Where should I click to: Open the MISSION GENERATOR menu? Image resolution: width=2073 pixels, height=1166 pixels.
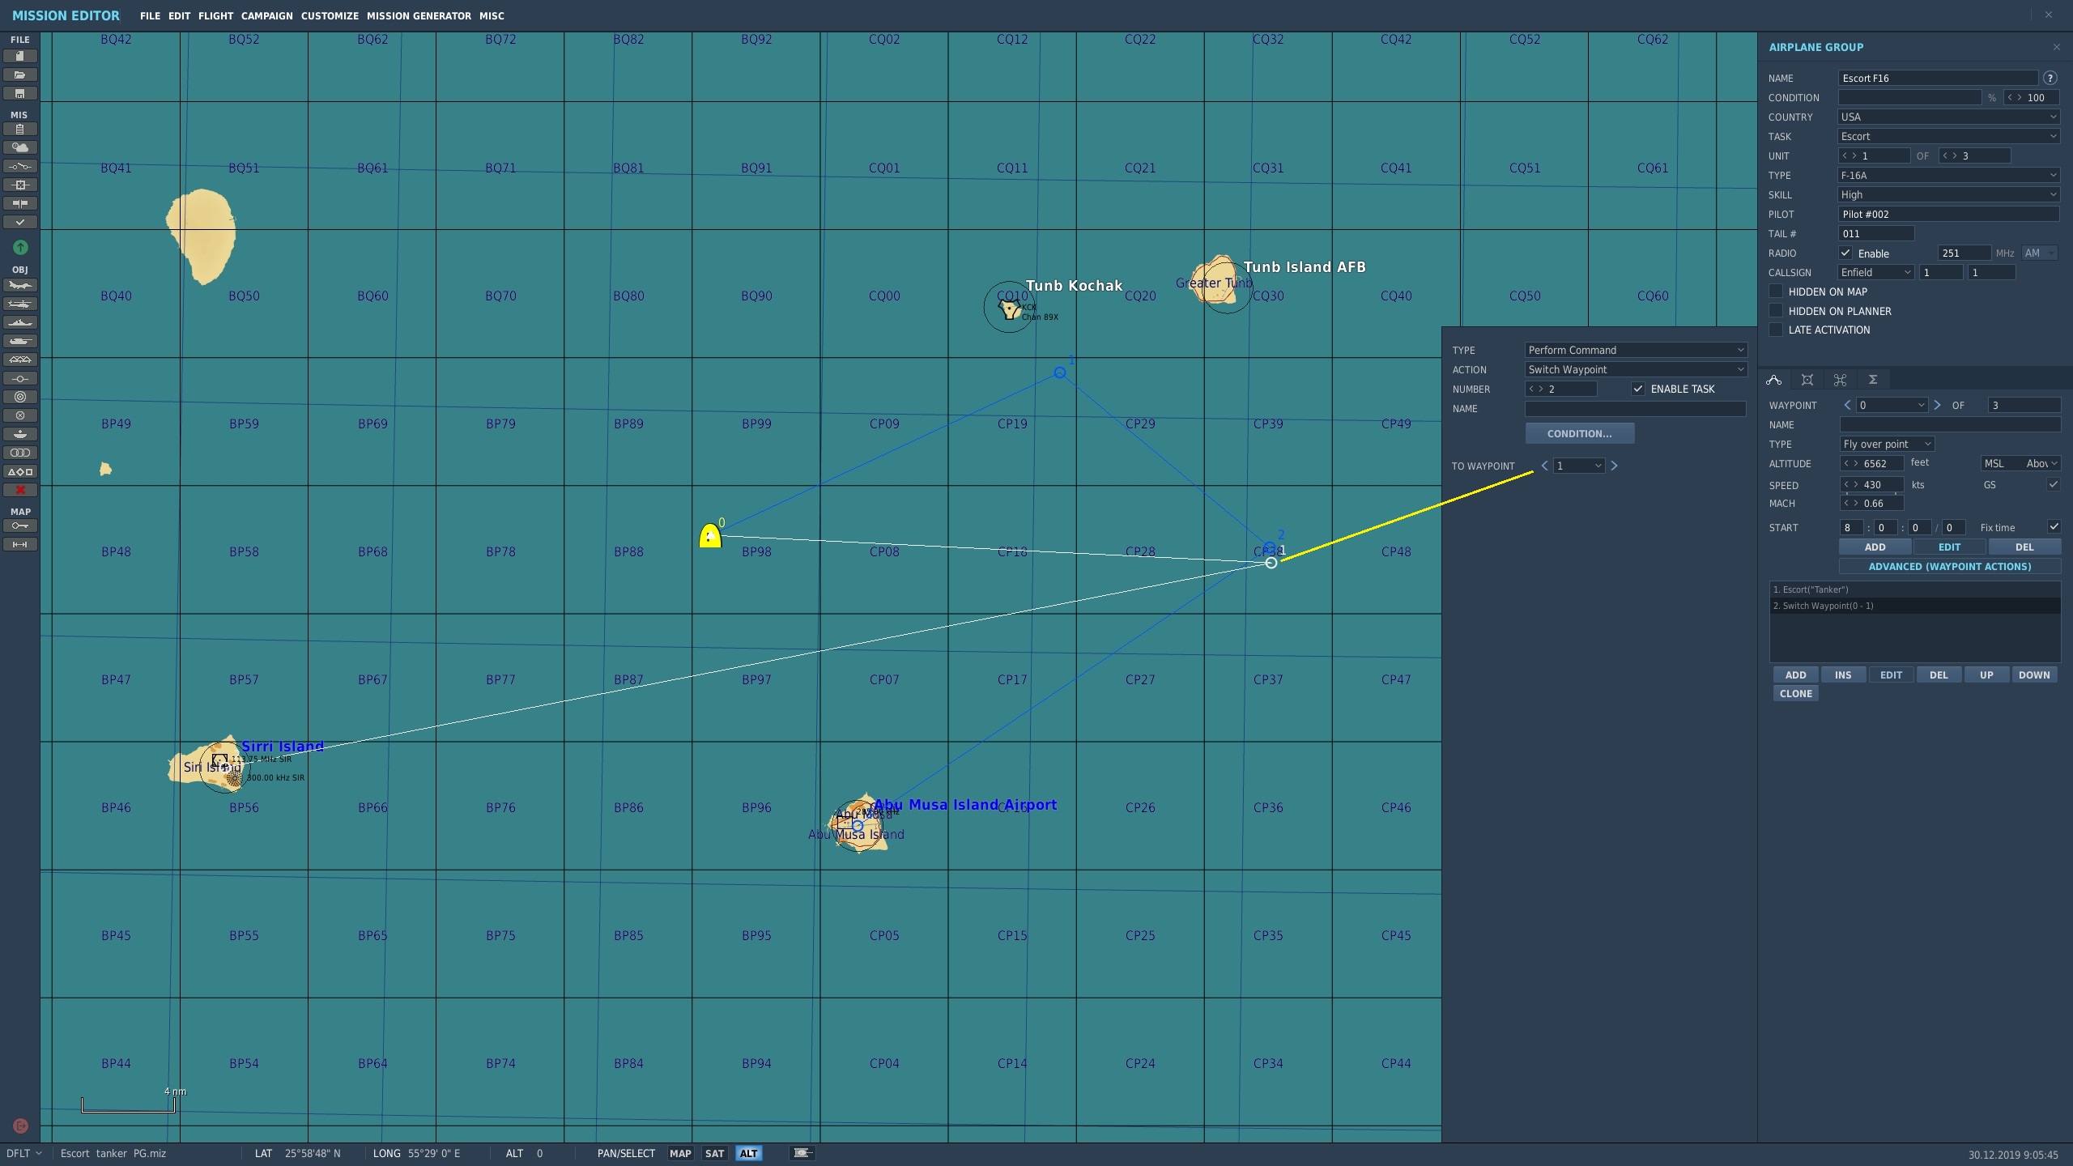click(x=419, y=15)
